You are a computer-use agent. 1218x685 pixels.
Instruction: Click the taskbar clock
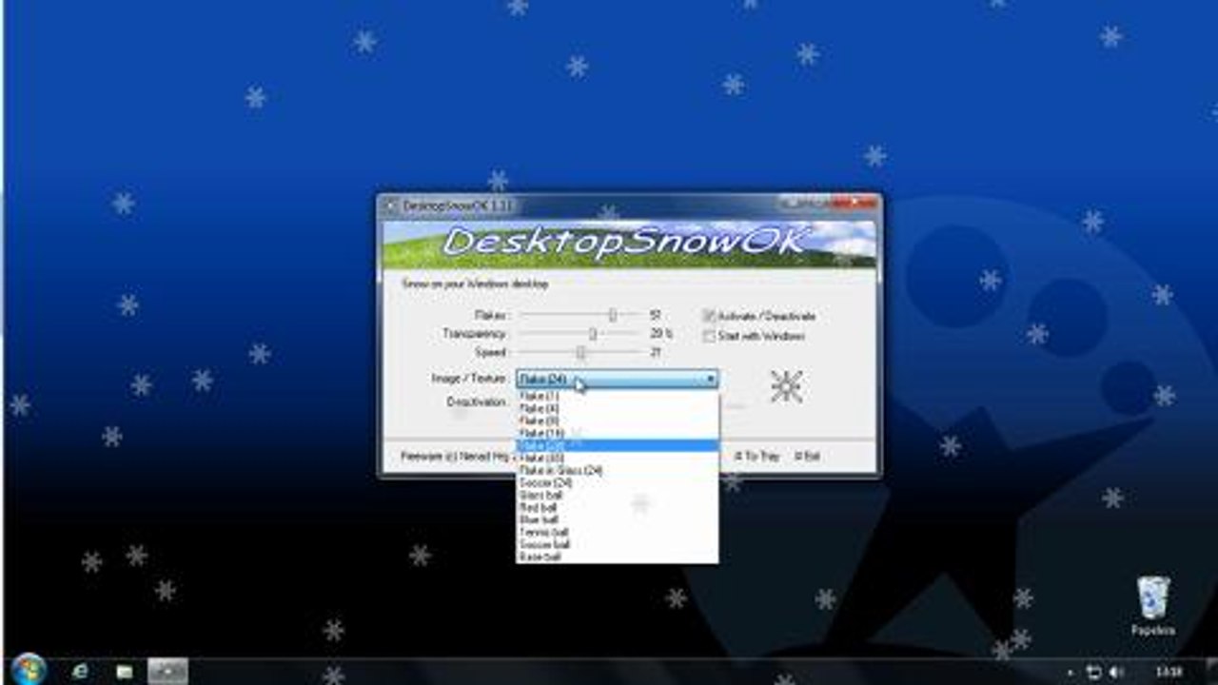(x=1169, y=673)
